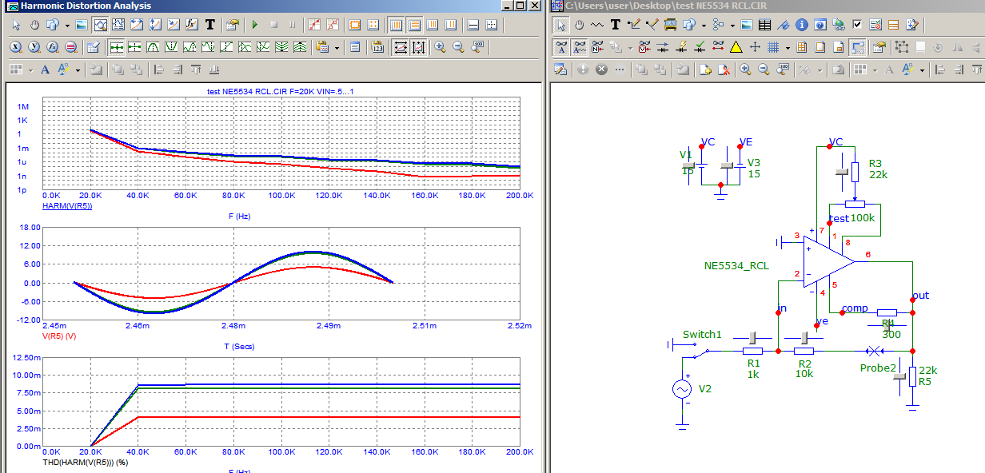985x473 pixels.
Task: Click the V(R5) (V) waveform label
Action: click(x=58, y=336)
